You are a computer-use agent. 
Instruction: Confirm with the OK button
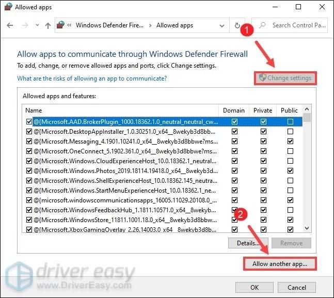(x=255, y=287)
